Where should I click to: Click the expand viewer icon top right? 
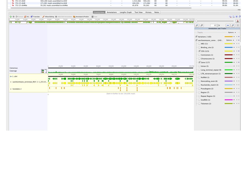click(x=237, y=17)
